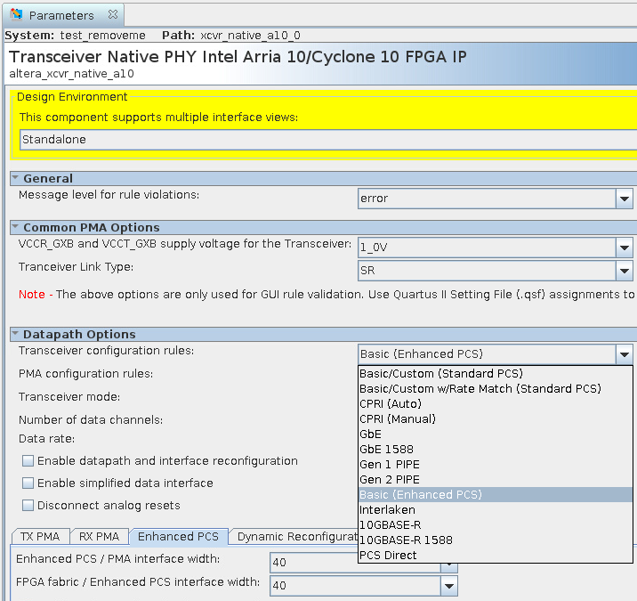637x601 pixels.
Task: Click the 'PMA configuration rules:' label
Action: coord(85,373)
